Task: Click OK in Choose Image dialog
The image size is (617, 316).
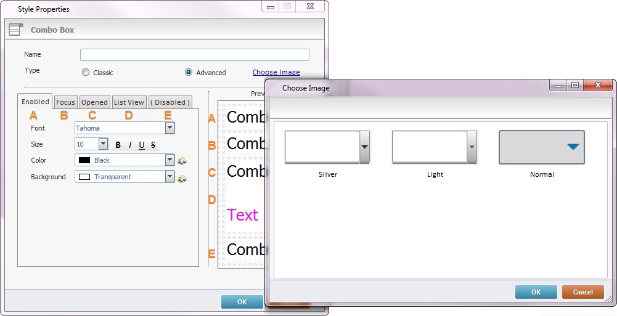Action: tap(536, 292)
